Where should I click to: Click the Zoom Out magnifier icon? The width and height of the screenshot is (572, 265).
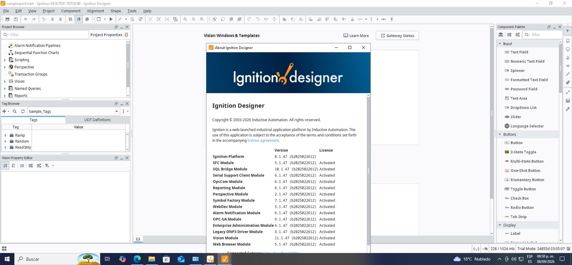point(193,19)
